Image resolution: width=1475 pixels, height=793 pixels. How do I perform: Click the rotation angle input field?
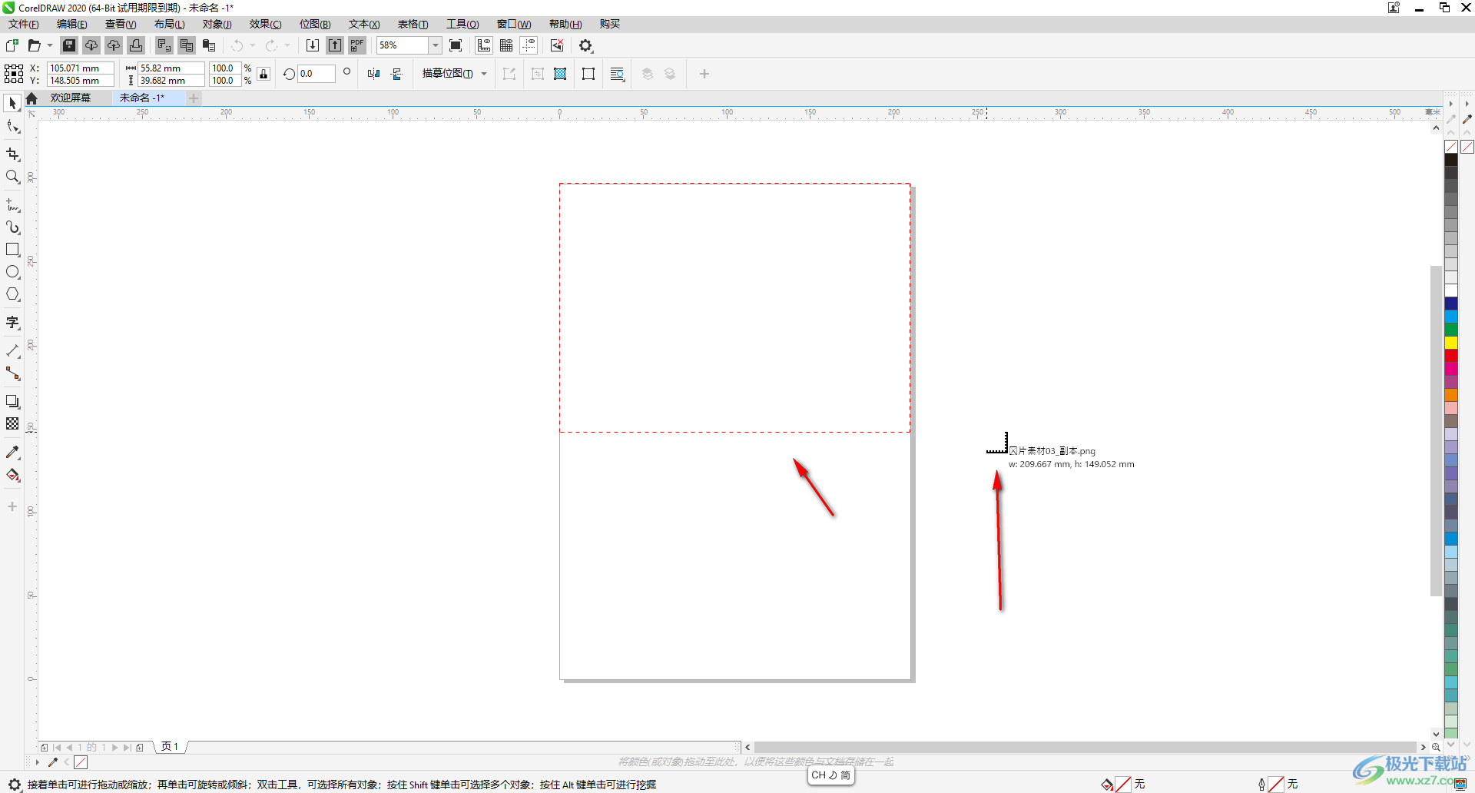point(317,74)
